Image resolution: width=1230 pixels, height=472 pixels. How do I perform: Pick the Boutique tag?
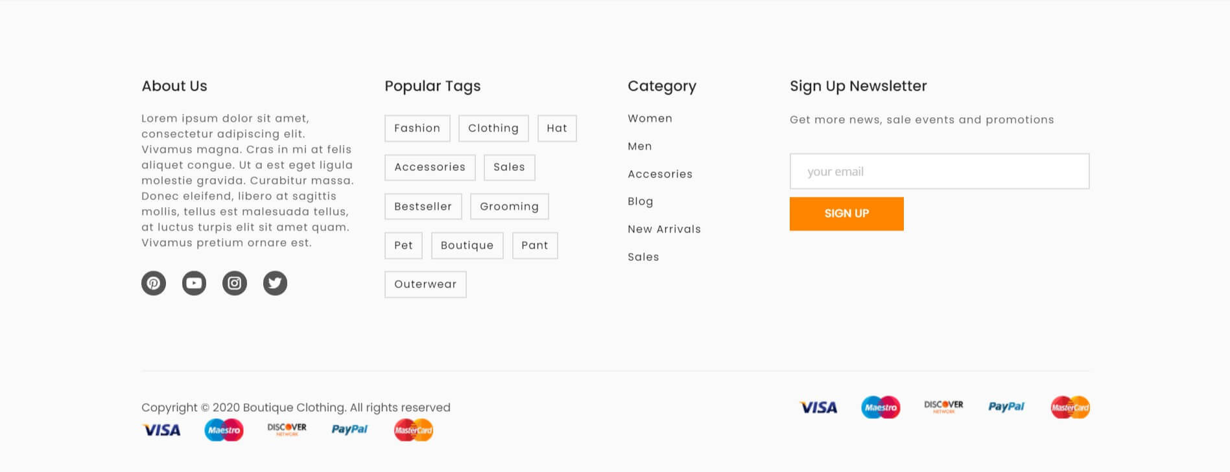click(467, 245)
